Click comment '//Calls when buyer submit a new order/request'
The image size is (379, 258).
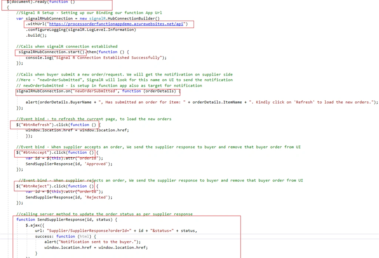(x=124, y=74)
